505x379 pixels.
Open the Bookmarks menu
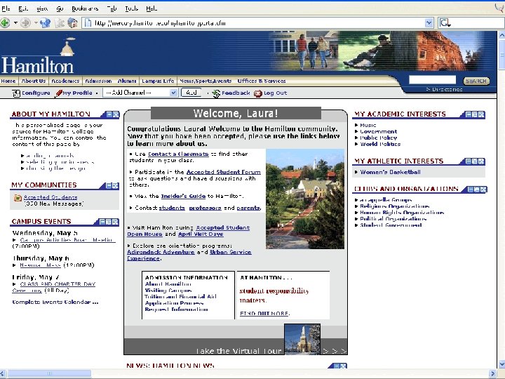(85, 8)
